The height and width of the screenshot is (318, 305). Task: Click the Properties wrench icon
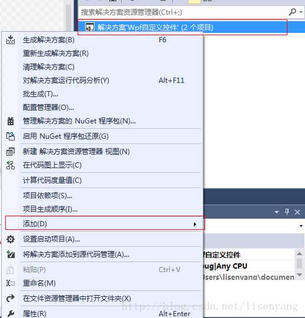[x=11, y=313]
